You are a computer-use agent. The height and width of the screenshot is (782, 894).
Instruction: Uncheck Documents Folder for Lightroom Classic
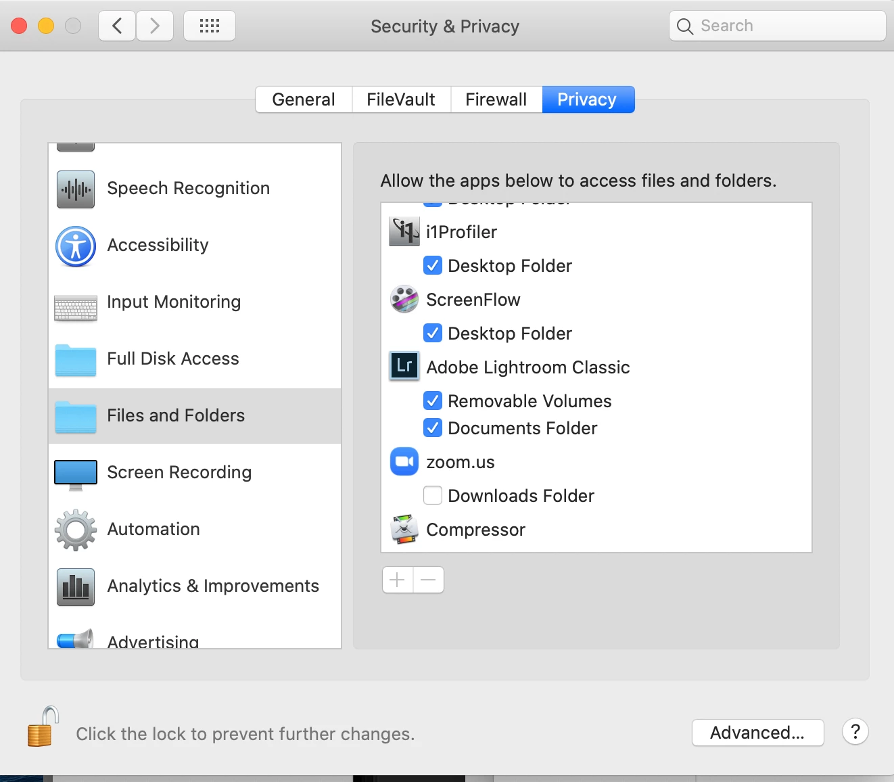pos(433,428)
